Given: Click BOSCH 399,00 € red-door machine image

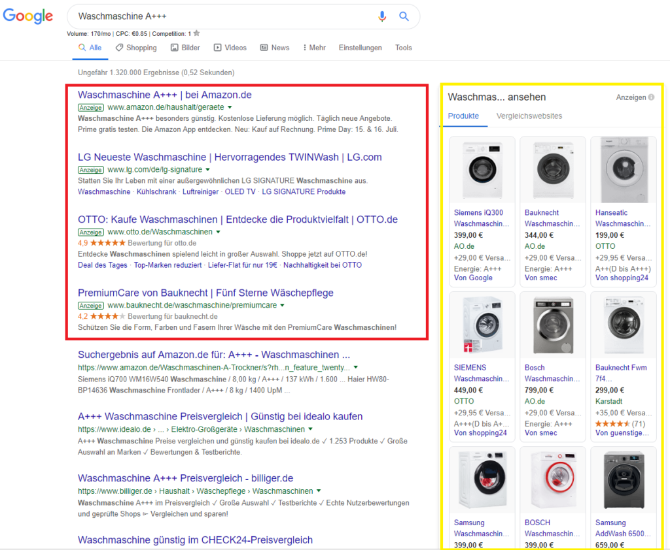Looking at the screenshot, I should [x=553, y=480].
